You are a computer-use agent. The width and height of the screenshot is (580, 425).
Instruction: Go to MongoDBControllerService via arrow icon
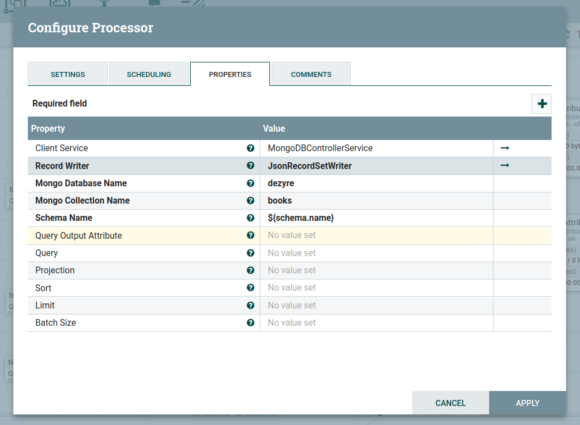pyautogui.click(x=505, y=148)
